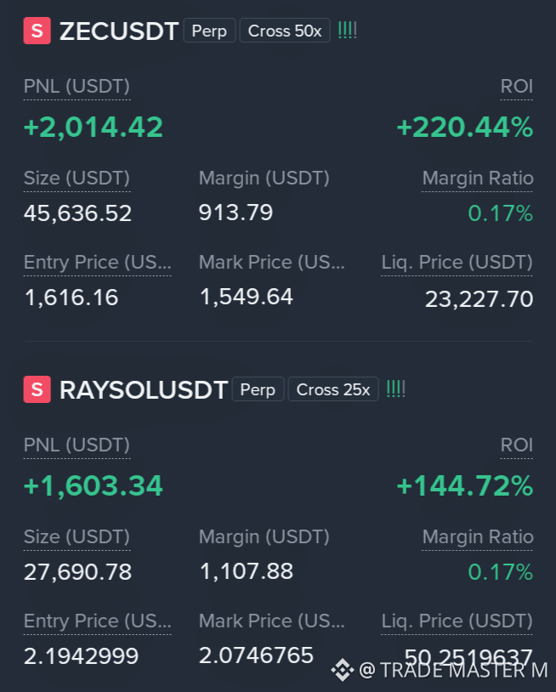556x692 pixels.
Task: Click the ROI label above +144.72%
Action: click(516, 445)
